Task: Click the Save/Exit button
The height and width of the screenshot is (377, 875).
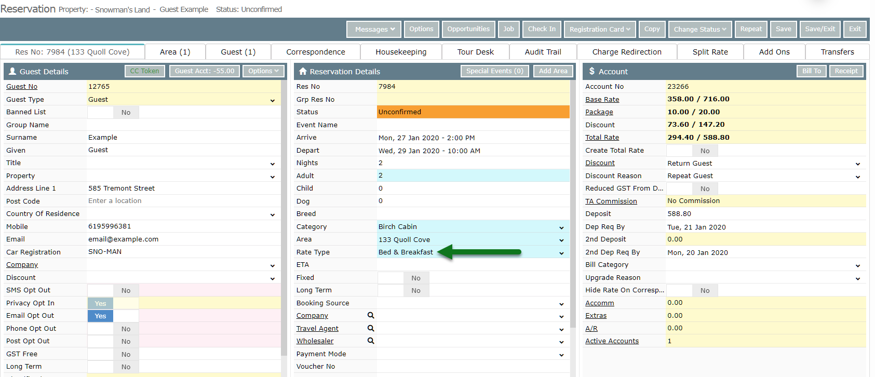Action: (x=820, y=29)
